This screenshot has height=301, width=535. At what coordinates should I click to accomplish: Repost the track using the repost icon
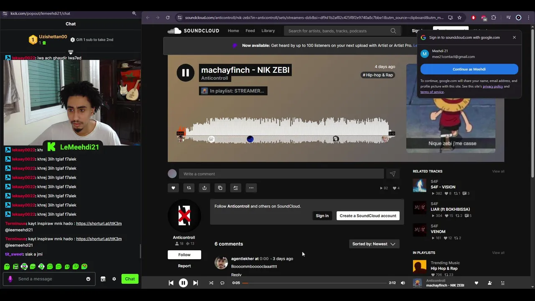coord(189,188)
